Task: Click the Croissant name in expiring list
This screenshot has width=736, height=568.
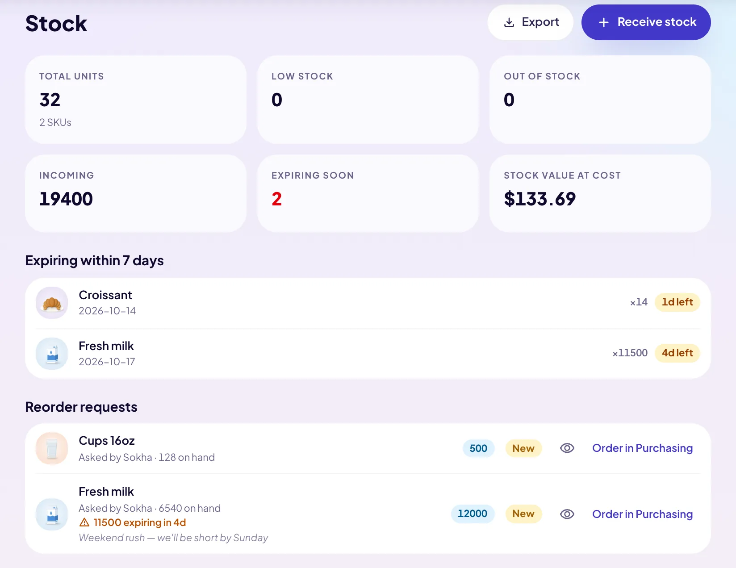Action: 105,295
